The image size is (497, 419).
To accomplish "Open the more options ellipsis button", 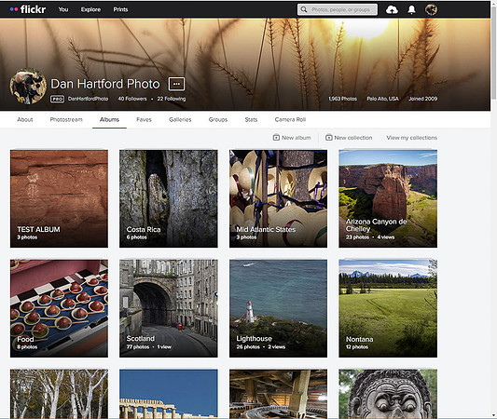I will click(x=176, y=84).
